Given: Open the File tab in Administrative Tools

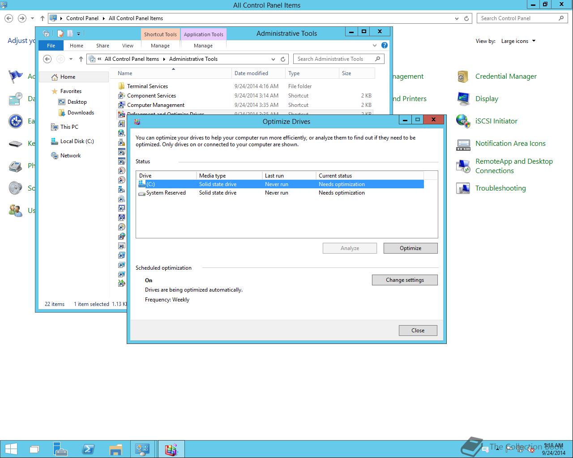Looking at the screenshot, I should [x=51, y=46].
